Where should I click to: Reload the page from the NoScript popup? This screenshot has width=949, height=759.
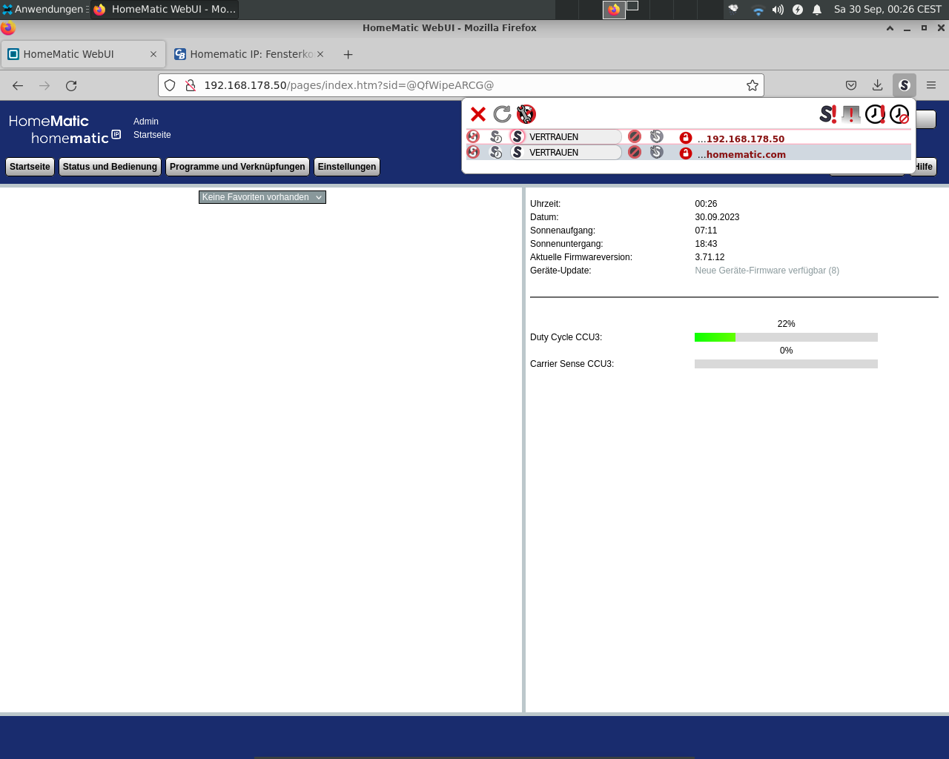(x=502, y=114)
